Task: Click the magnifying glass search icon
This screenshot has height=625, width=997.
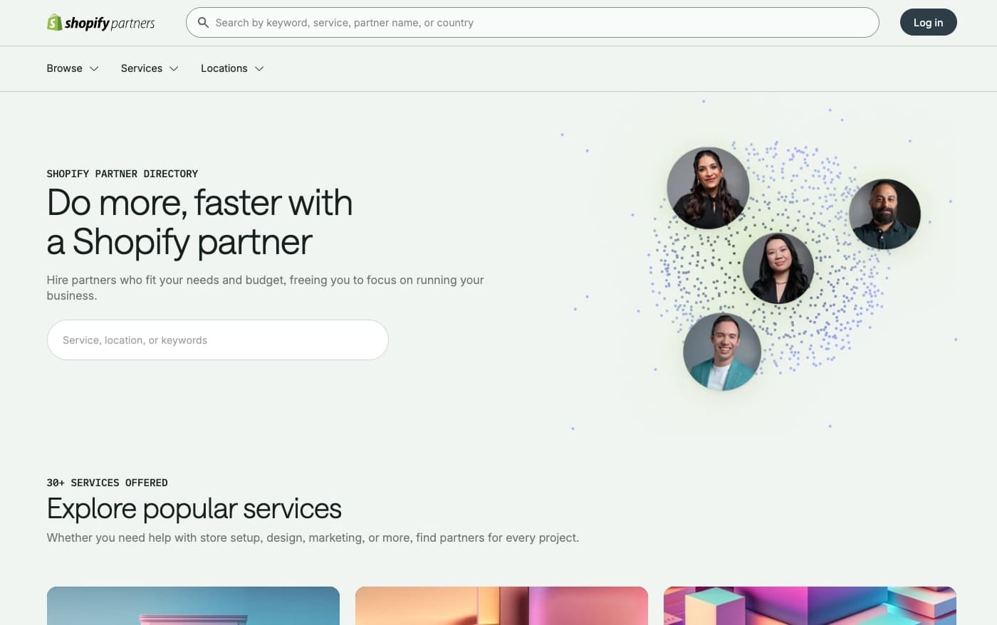Action: coord(204,22)
